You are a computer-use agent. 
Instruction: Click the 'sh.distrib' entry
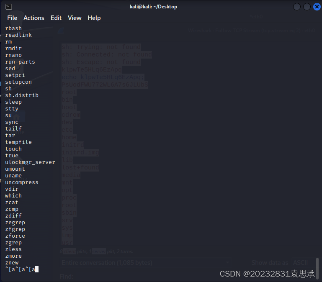pos(22,95)
